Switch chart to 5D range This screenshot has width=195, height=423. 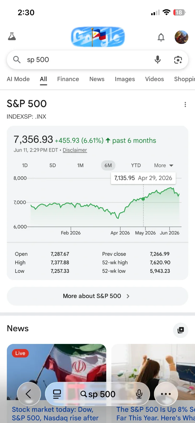tap(53, 165)
